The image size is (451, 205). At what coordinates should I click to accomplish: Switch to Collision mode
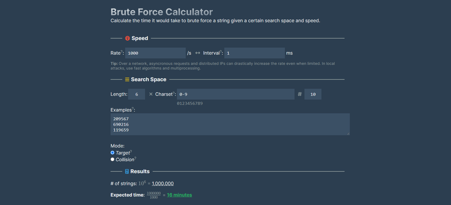(x=112, y=159)
